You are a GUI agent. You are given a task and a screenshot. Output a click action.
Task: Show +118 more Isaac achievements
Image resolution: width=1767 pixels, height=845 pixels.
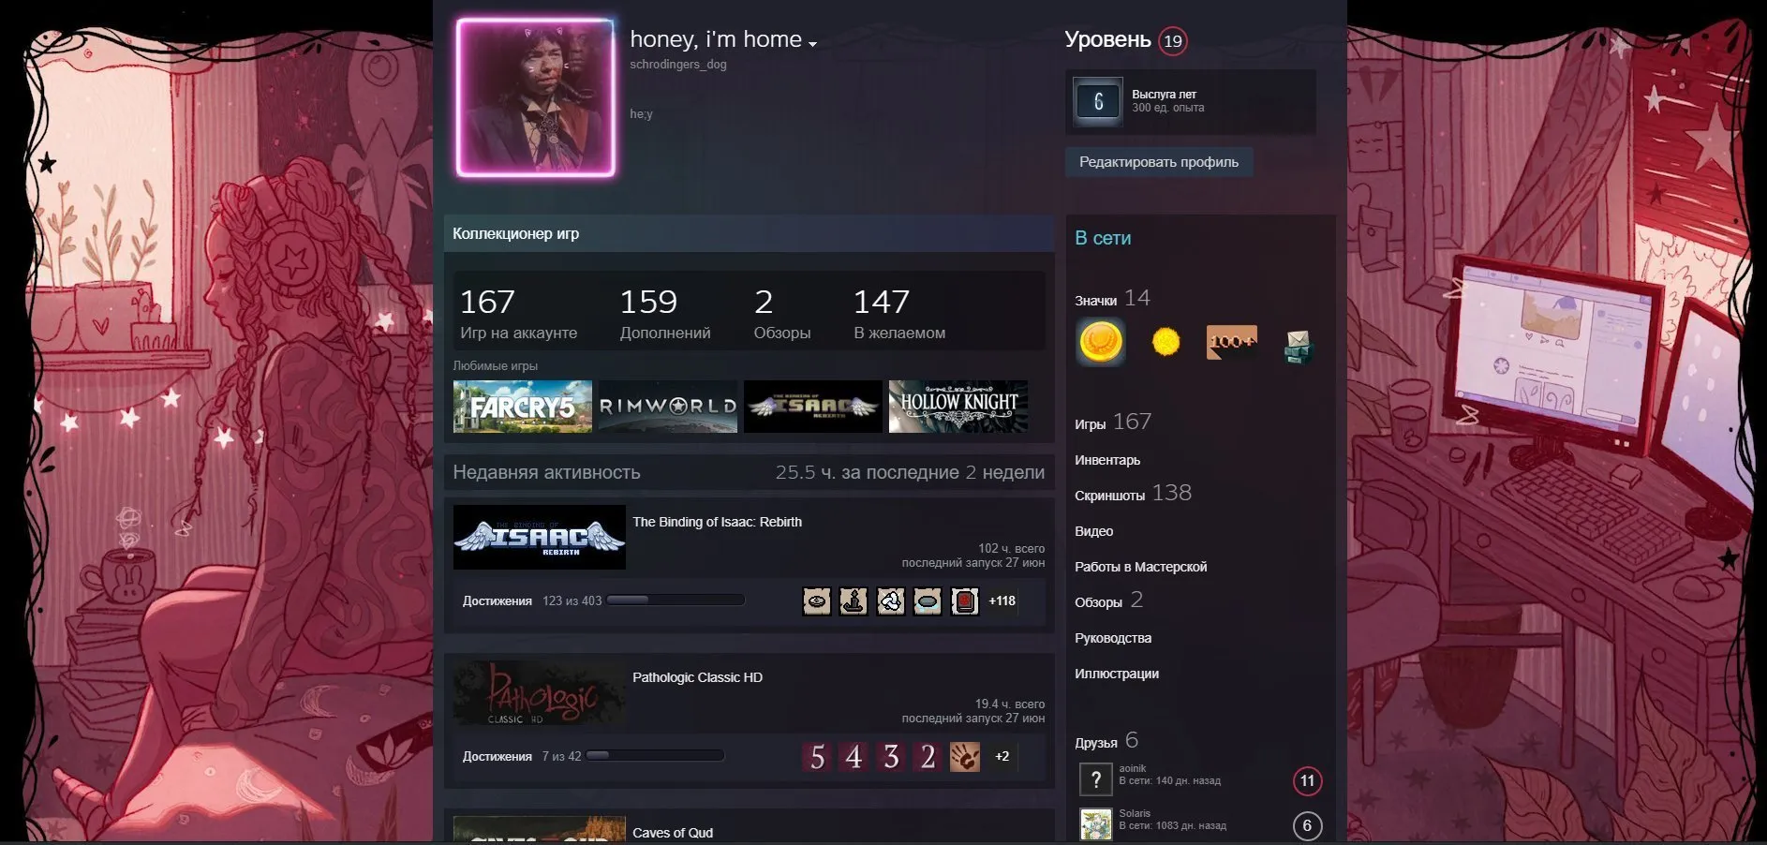tap(1002, 601)
